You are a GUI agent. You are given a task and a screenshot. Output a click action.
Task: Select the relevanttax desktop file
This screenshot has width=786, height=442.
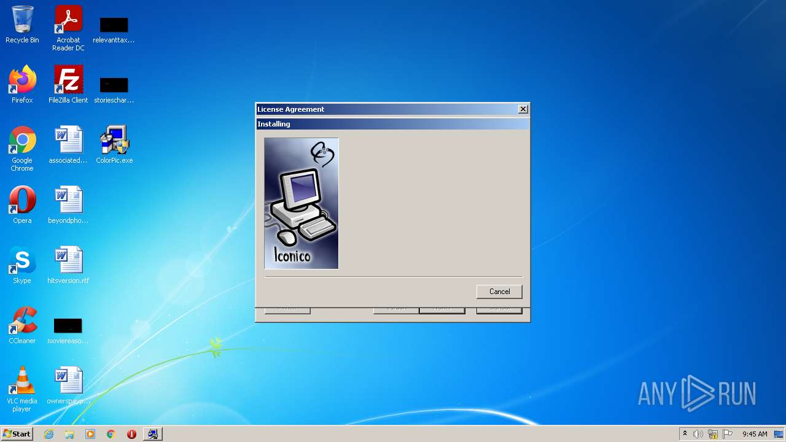(x=114, y=29)
